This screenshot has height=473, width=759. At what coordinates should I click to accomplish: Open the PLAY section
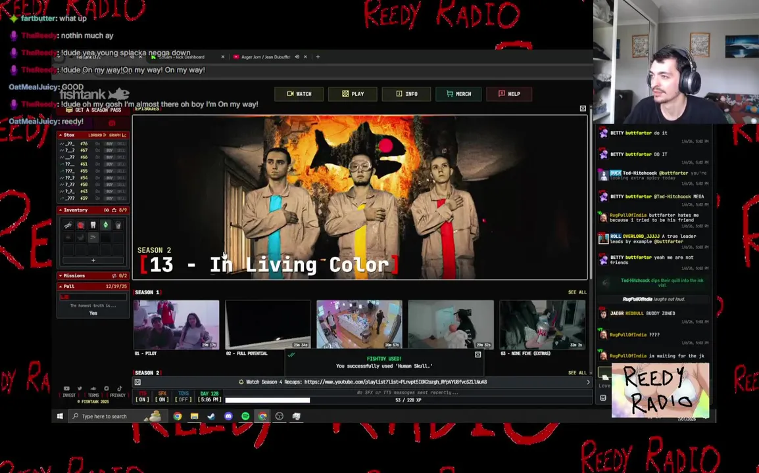(x=353, y=94)
